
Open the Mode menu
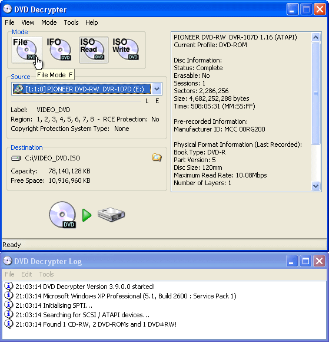[49, 22]
